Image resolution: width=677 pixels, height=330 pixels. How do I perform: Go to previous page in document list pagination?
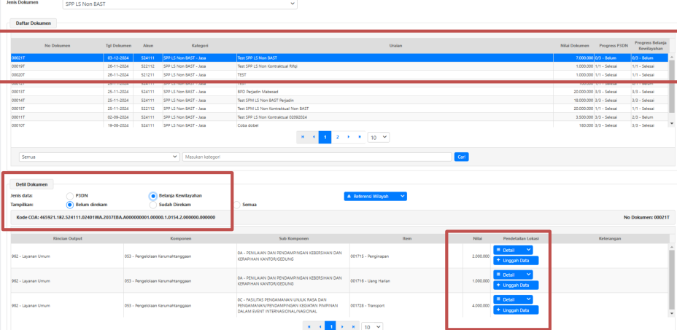tap(314, 137)
